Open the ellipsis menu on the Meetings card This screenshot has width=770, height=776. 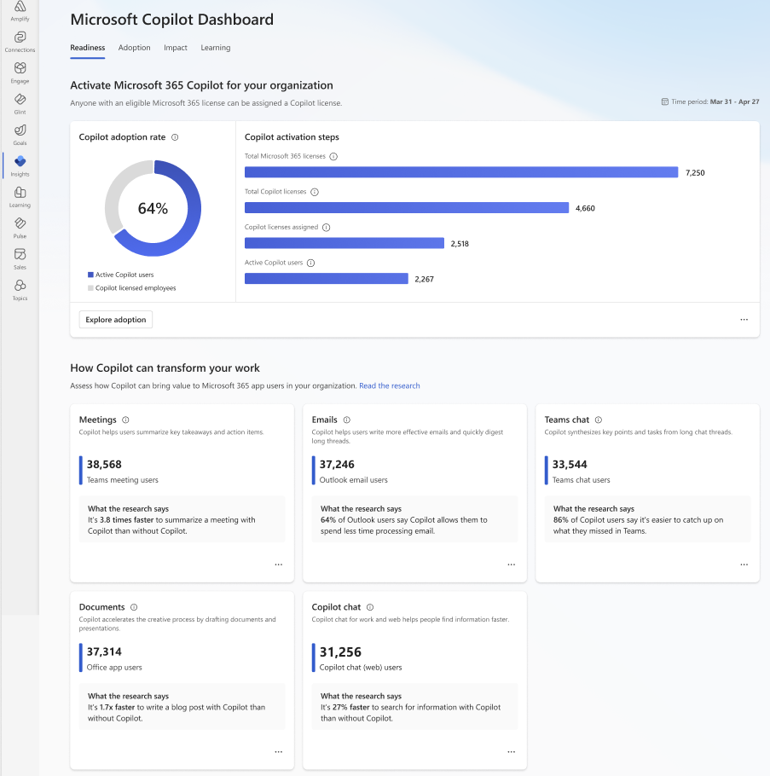click(278, 564)
